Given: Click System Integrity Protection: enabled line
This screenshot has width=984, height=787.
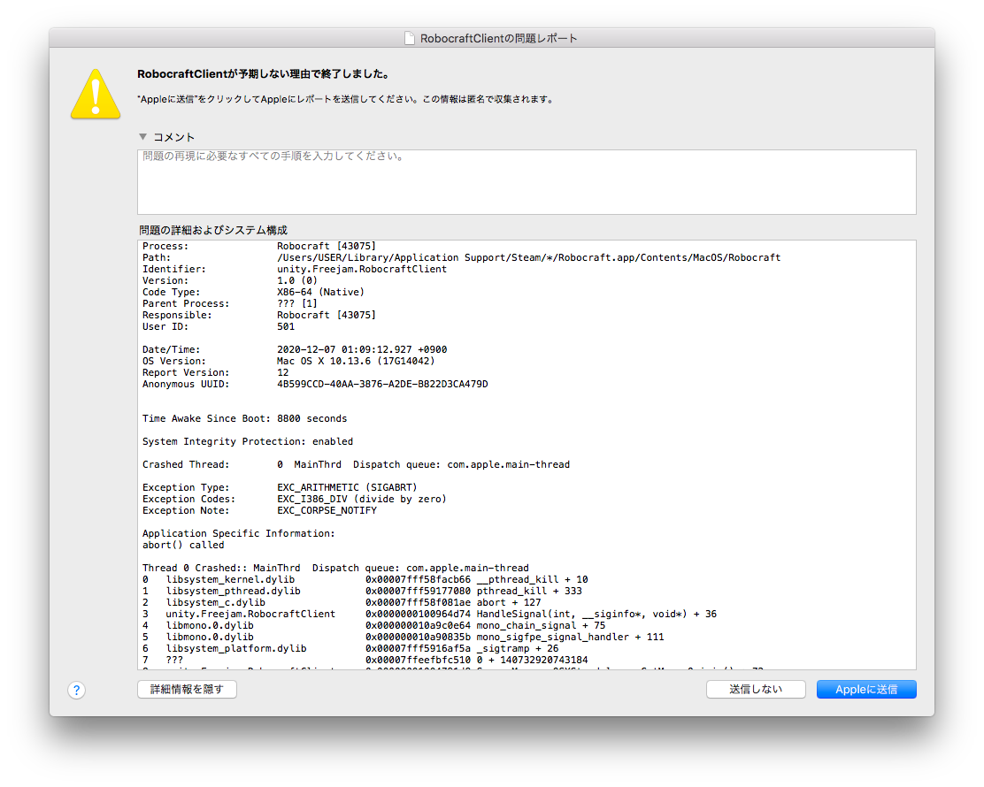Looking at the screenshot, I should [x=248, y=441].
